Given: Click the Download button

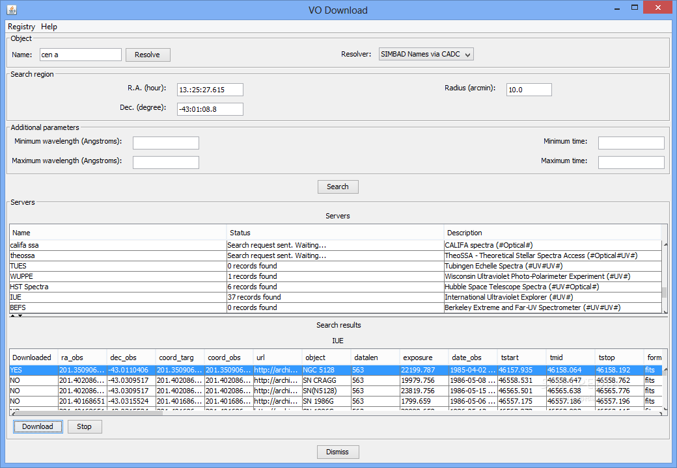Looking at the screenshot, I should [x=38, y=426].
